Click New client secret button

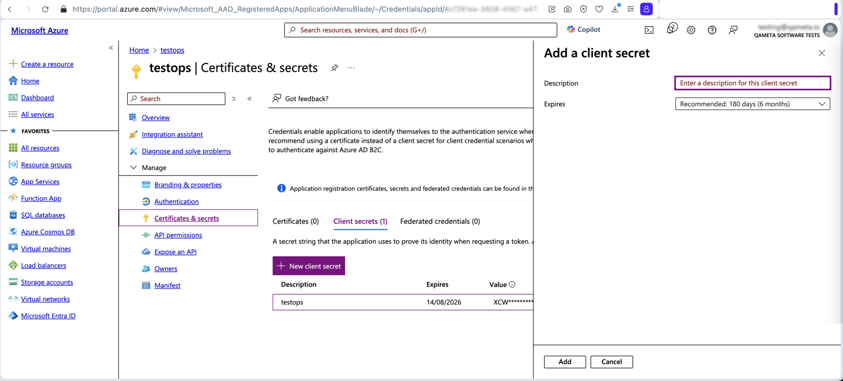pos(309,266)
